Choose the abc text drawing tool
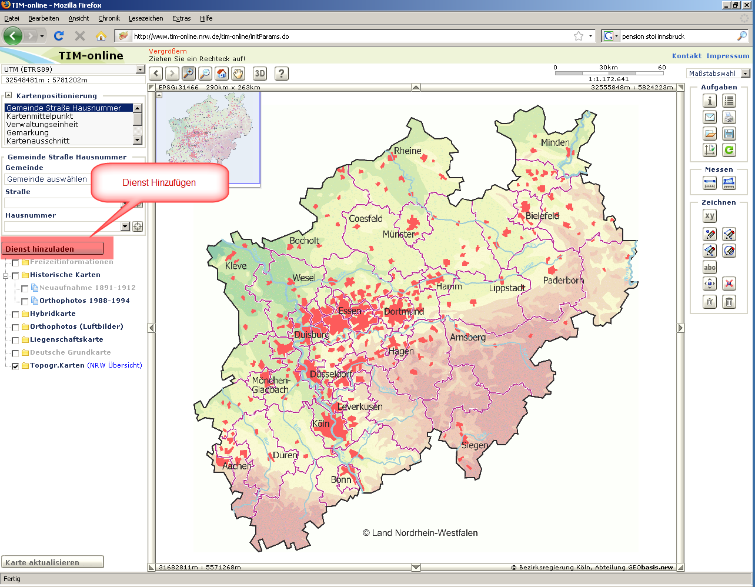The image size is (755, 587). coord(710,268)
